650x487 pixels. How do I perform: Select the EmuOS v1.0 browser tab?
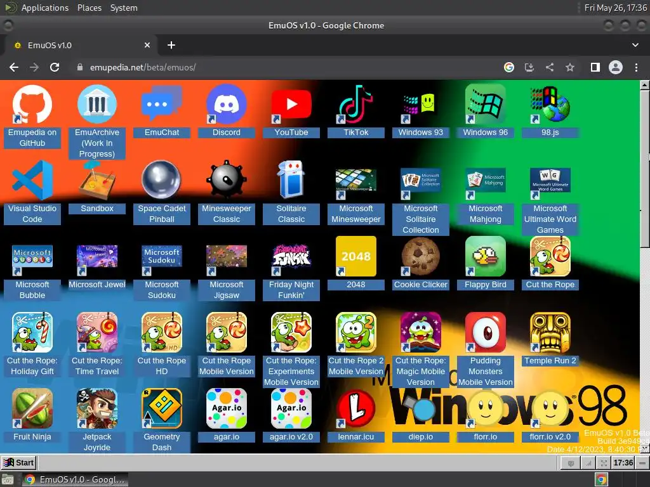click(x=82, y=45)
